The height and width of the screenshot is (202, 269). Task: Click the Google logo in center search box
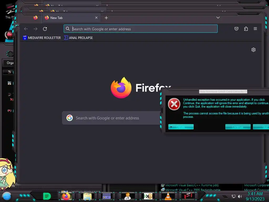(70, 118)
